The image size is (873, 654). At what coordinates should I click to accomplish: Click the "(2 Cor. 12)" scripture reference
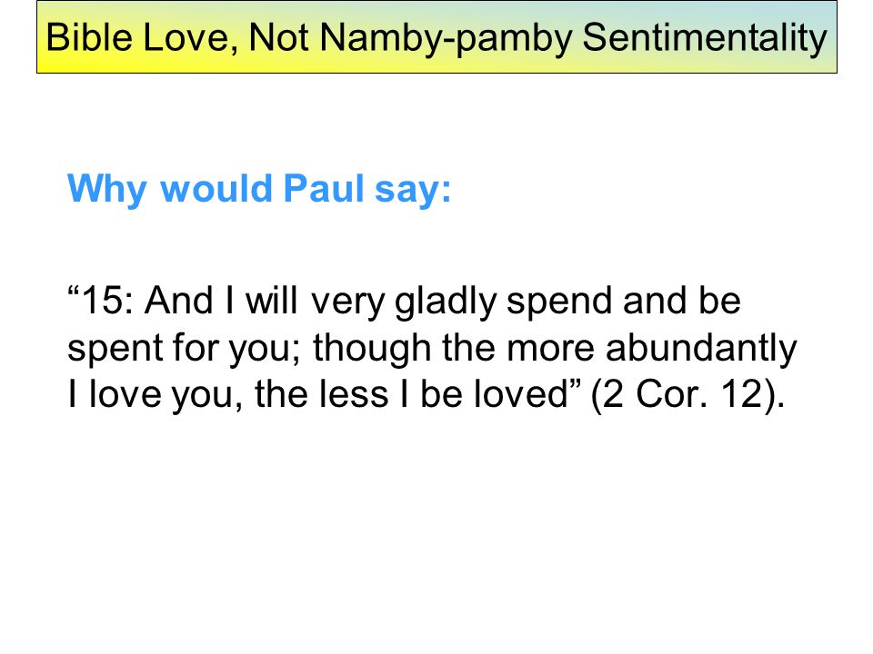click(687, 396)
